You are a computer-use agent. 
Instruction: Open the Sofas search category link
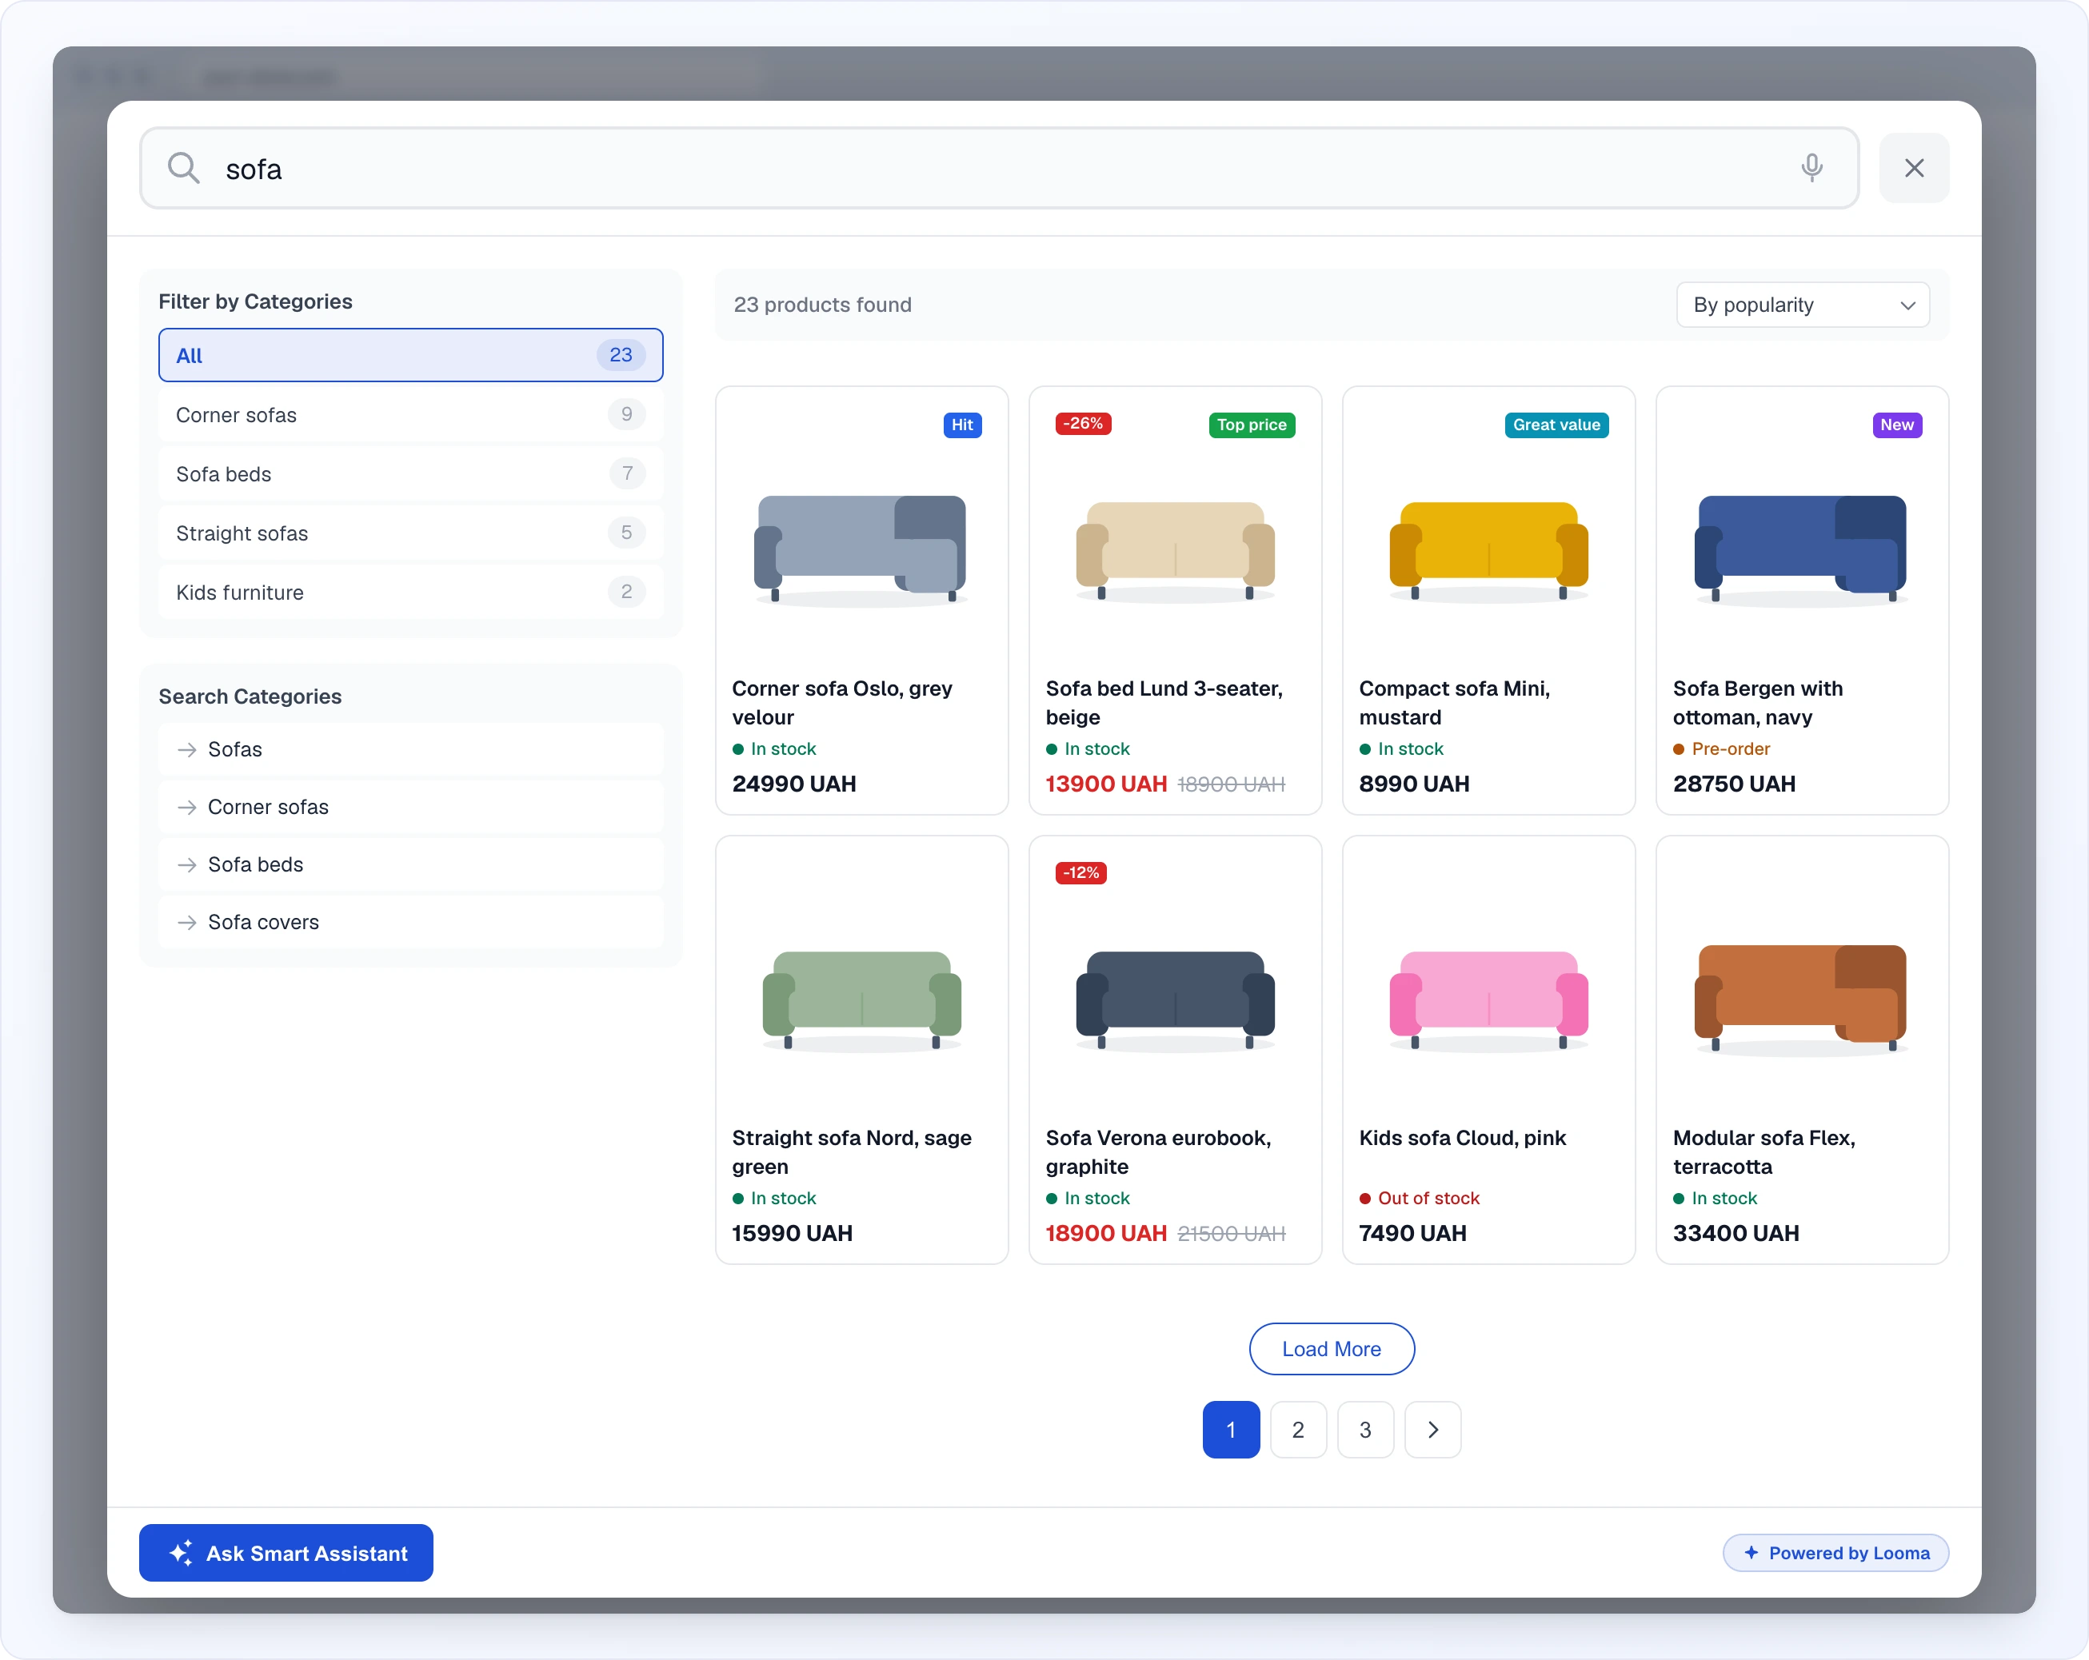[411, 749]
